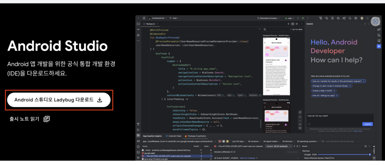This screenshot has width=385, height=165.
Task: Select the permission request example prompt
Action: point(339,81)
